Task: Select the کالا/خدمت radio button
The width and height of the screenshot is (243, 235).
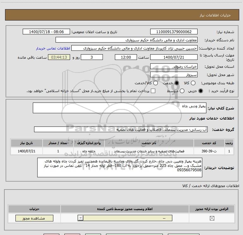Action: [x=156, y=83]
